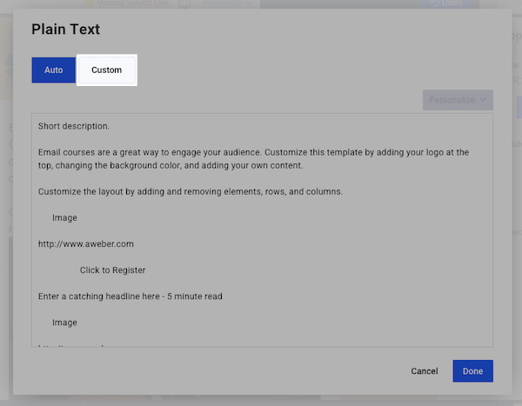Click the 'Click to Register' text
The image size is (522, 406).
tap(112, 270)
